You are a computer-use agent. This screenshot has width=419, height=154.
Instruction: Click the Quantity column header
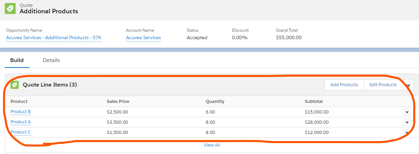(x=215, y=102)
